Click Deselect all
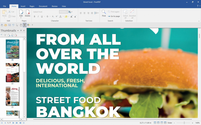201x125 pixels. tap(132, 14)
